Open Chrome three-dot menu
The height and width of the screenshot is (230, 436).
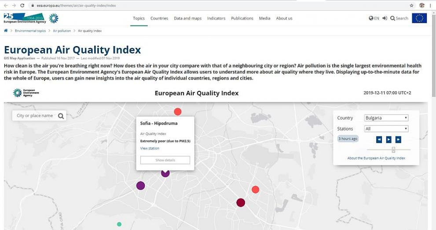430,5
